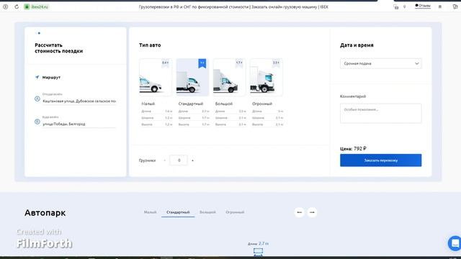Click the Малый car type label

click(148, 104)
